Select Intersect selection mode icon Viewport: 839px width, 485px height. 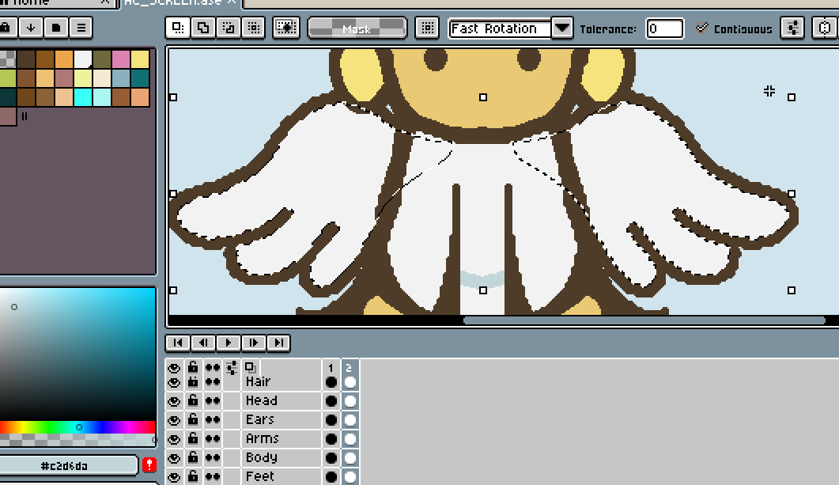click(x=254, y=28)
